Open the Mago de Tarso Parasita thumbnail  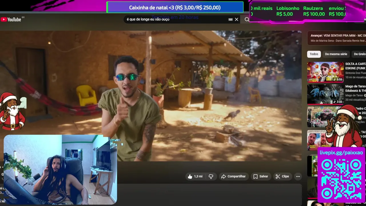[325, 94]
